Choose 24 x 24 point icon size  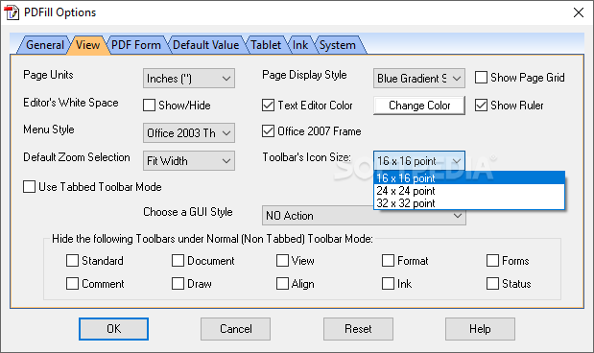tap(469, 191)
